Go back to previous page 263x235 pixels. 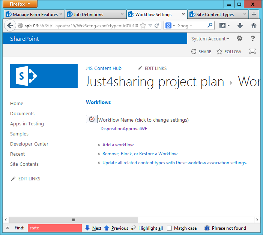pos(10,25)
